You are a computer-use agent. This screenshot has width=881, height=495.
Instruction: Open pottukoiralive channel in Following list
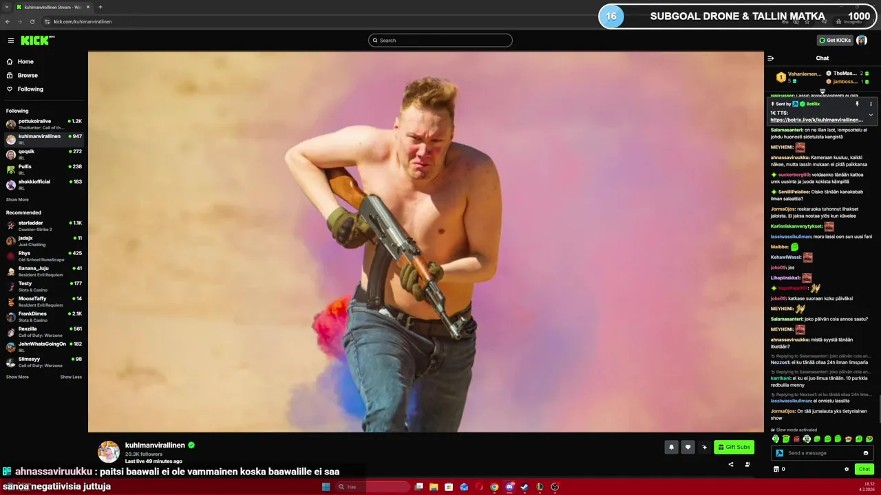[44, 124]
